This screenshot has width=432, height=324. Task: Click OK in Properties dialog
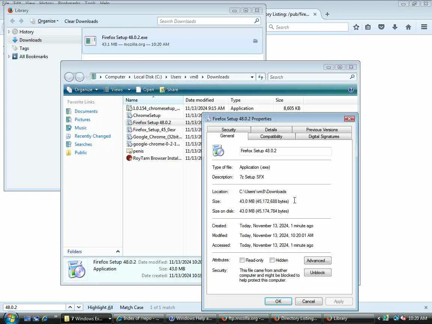pos(278,301)
